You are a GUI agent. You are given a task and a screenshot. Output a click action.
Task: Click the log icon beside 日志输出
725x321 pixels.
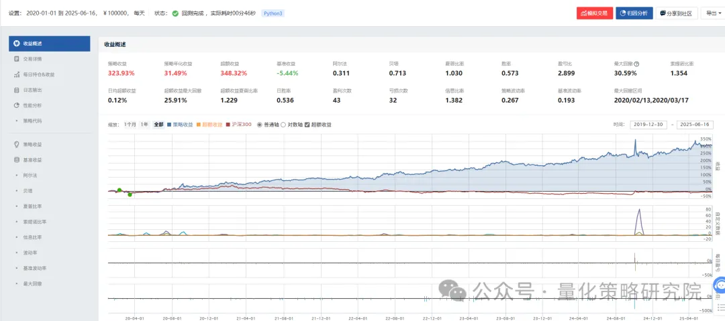tap(17, 90)
